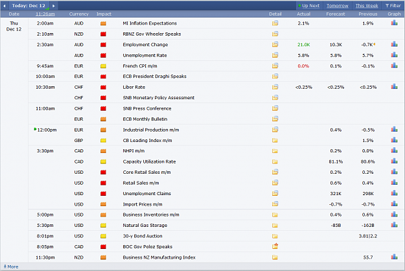405x271 pixels.
Task: Click the Impact column header
Action: [x=104, y=14]
